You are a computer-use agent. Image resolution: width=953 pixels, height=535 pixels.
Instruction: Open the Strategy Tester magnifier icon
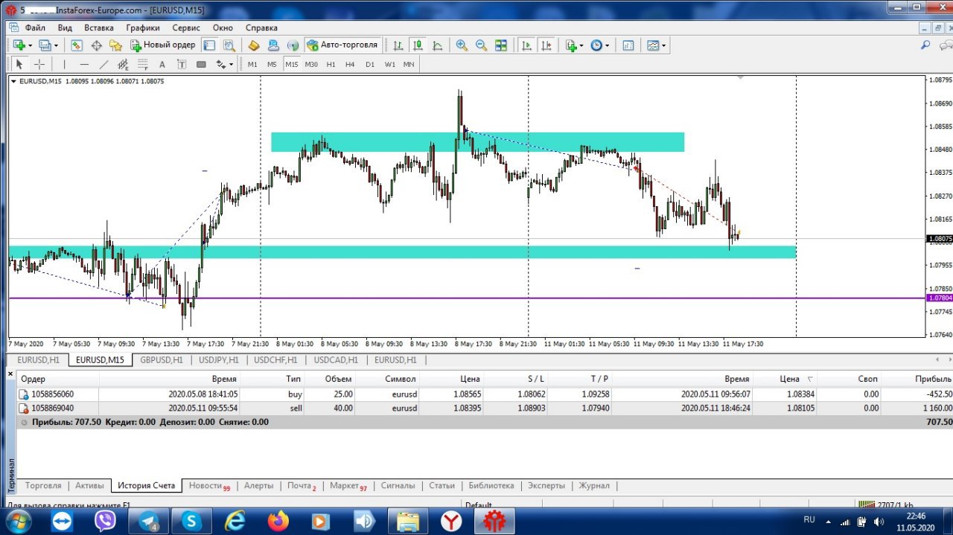229,45
